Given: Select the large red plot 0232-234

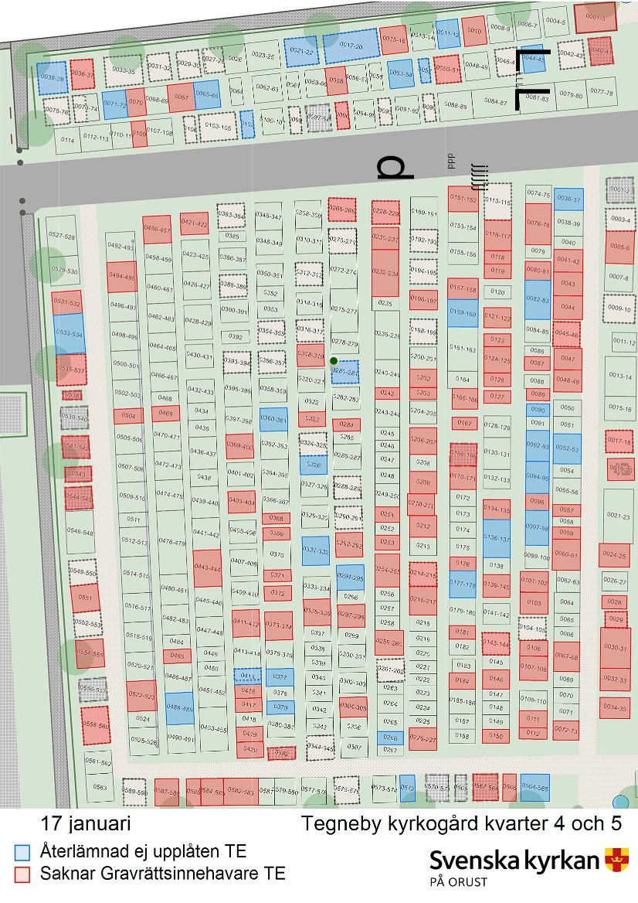Looking at the screenshot, I should (x=385, y=273).
